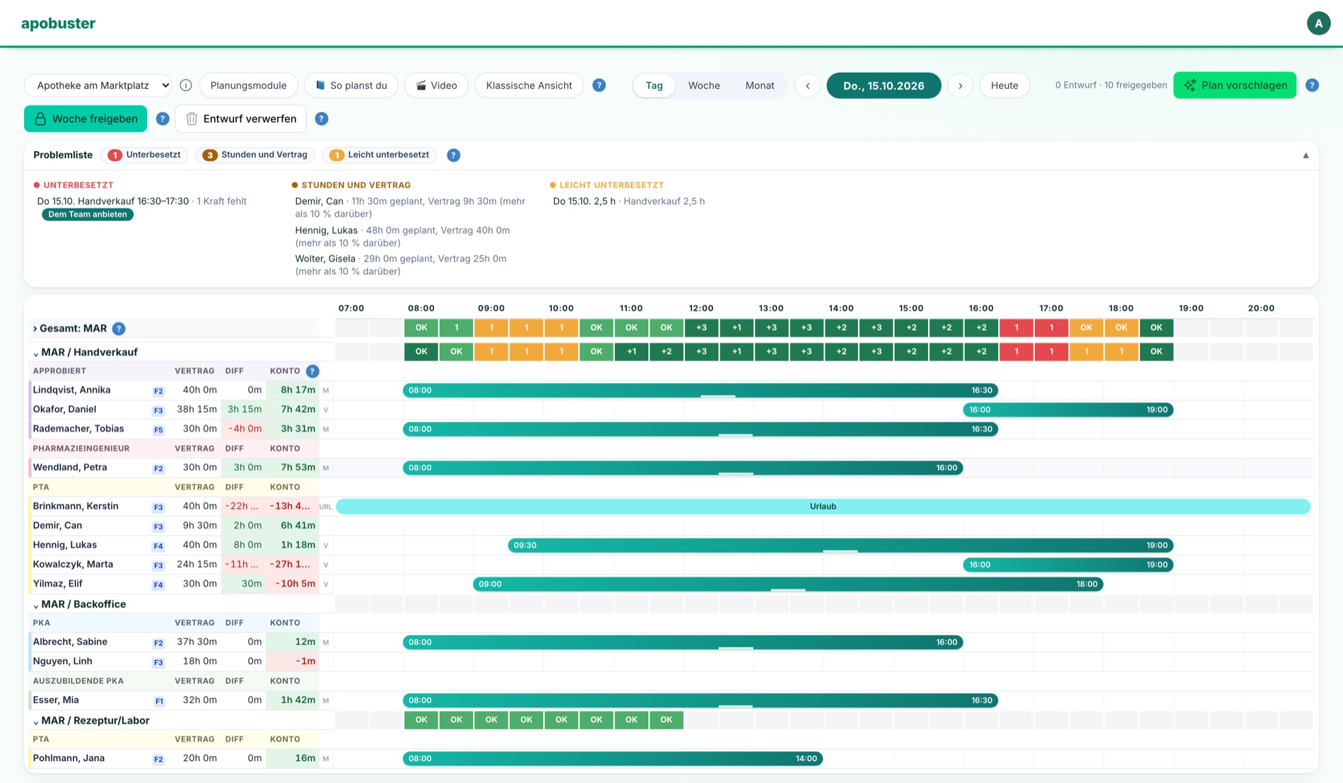Open the date picker Do., 15.10.2026
This screenshot has height=783, width=1343.
tap(884, 86)
